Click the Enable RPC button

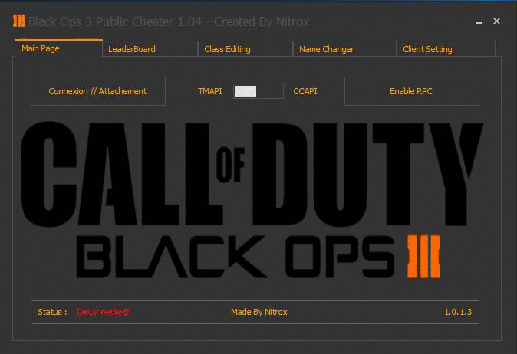(x=411, y=91)
